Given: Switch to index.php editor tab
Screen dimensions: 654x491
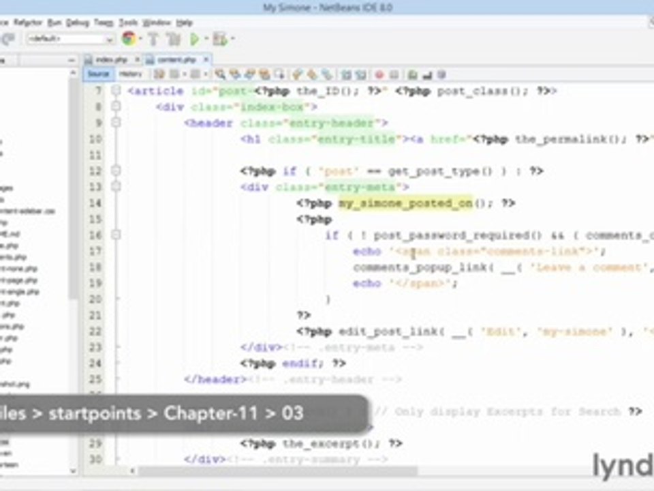Looking at the screenshot, I should [x=111, y=60].
